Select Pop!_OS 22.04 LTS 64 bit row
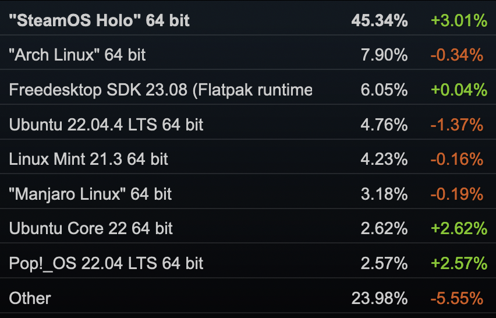Screen dimensions: 496x318 [x=248, y=263]
